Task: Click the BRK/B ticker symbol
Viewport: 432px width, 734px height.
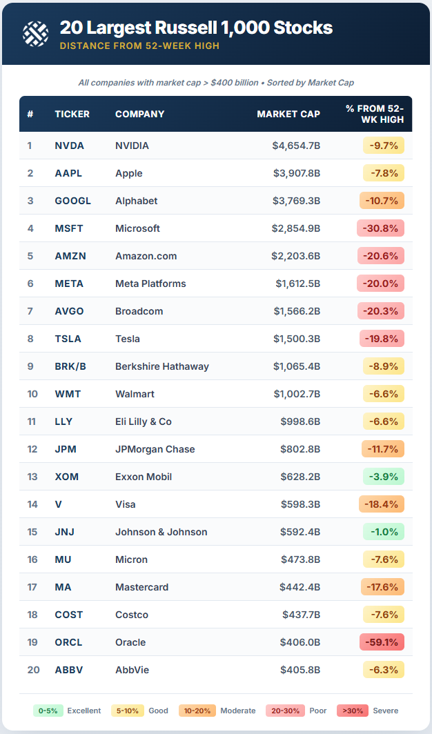Action: tap(70, 366)
